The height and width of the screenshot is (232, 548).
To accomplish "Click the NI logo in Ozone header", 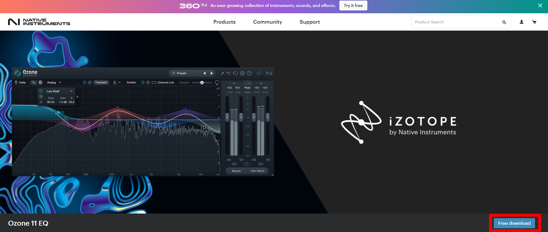I will (x=269, y=73).
